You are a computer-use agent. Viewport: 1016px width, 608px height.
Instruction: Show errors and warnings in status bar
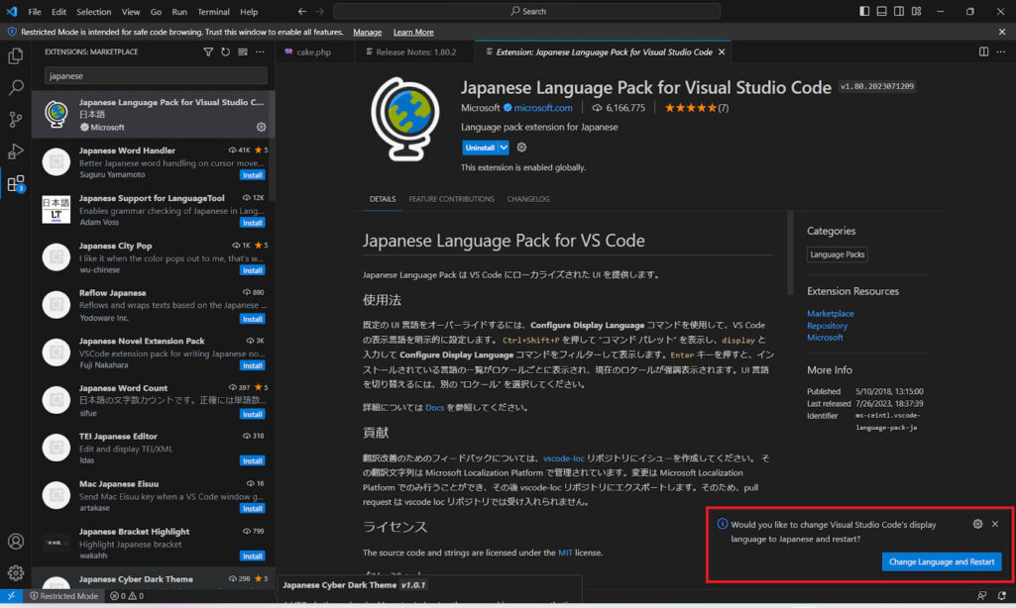pyautogui.click(x=127, y=596)
